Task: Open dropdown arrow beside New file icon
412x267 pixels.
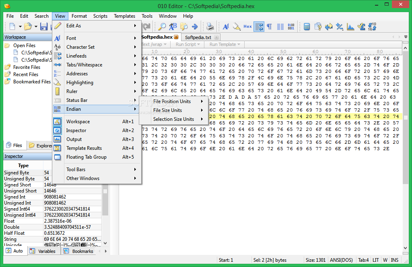Action: pos(20,26)
